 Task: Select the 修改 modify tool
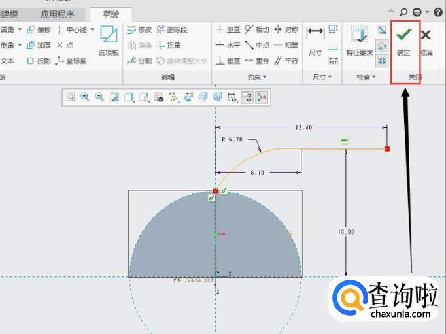coord(139,29)
